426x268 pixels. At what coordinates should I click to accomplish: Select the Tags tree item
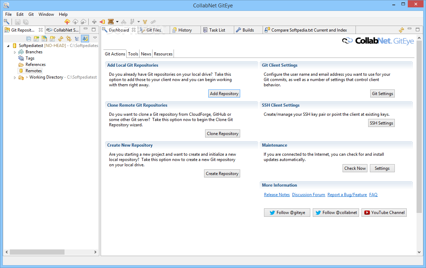tap(30, 58)
